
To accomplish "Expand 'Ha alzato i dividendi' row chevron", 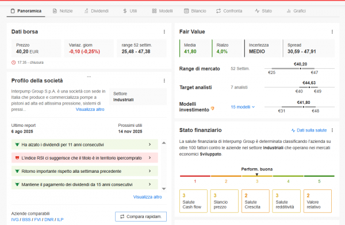I will point(149,145).
